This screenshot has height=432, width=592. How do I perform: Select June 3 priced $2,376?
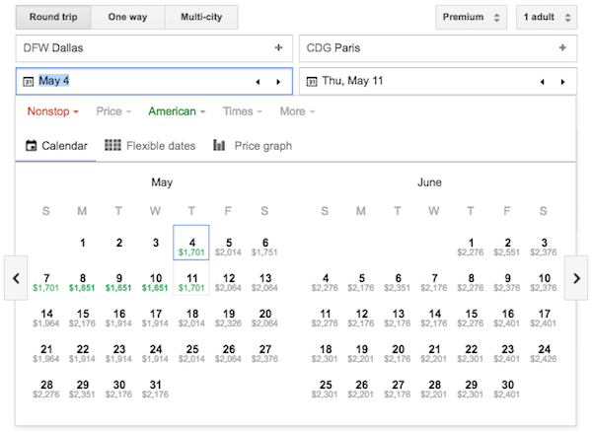pos(544,247)
